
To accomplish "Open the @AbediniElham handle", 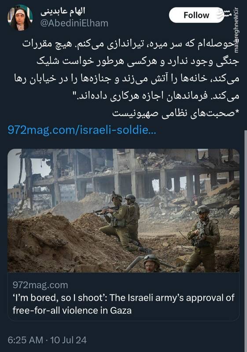I will click(x=74, y=23).
